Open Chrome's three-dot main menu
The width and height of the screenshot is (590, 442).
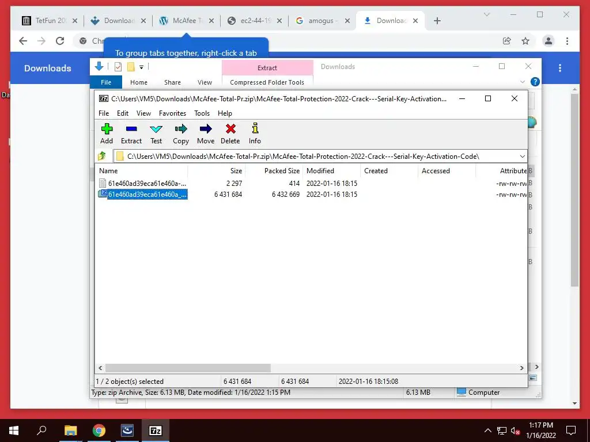pos(567,41)
